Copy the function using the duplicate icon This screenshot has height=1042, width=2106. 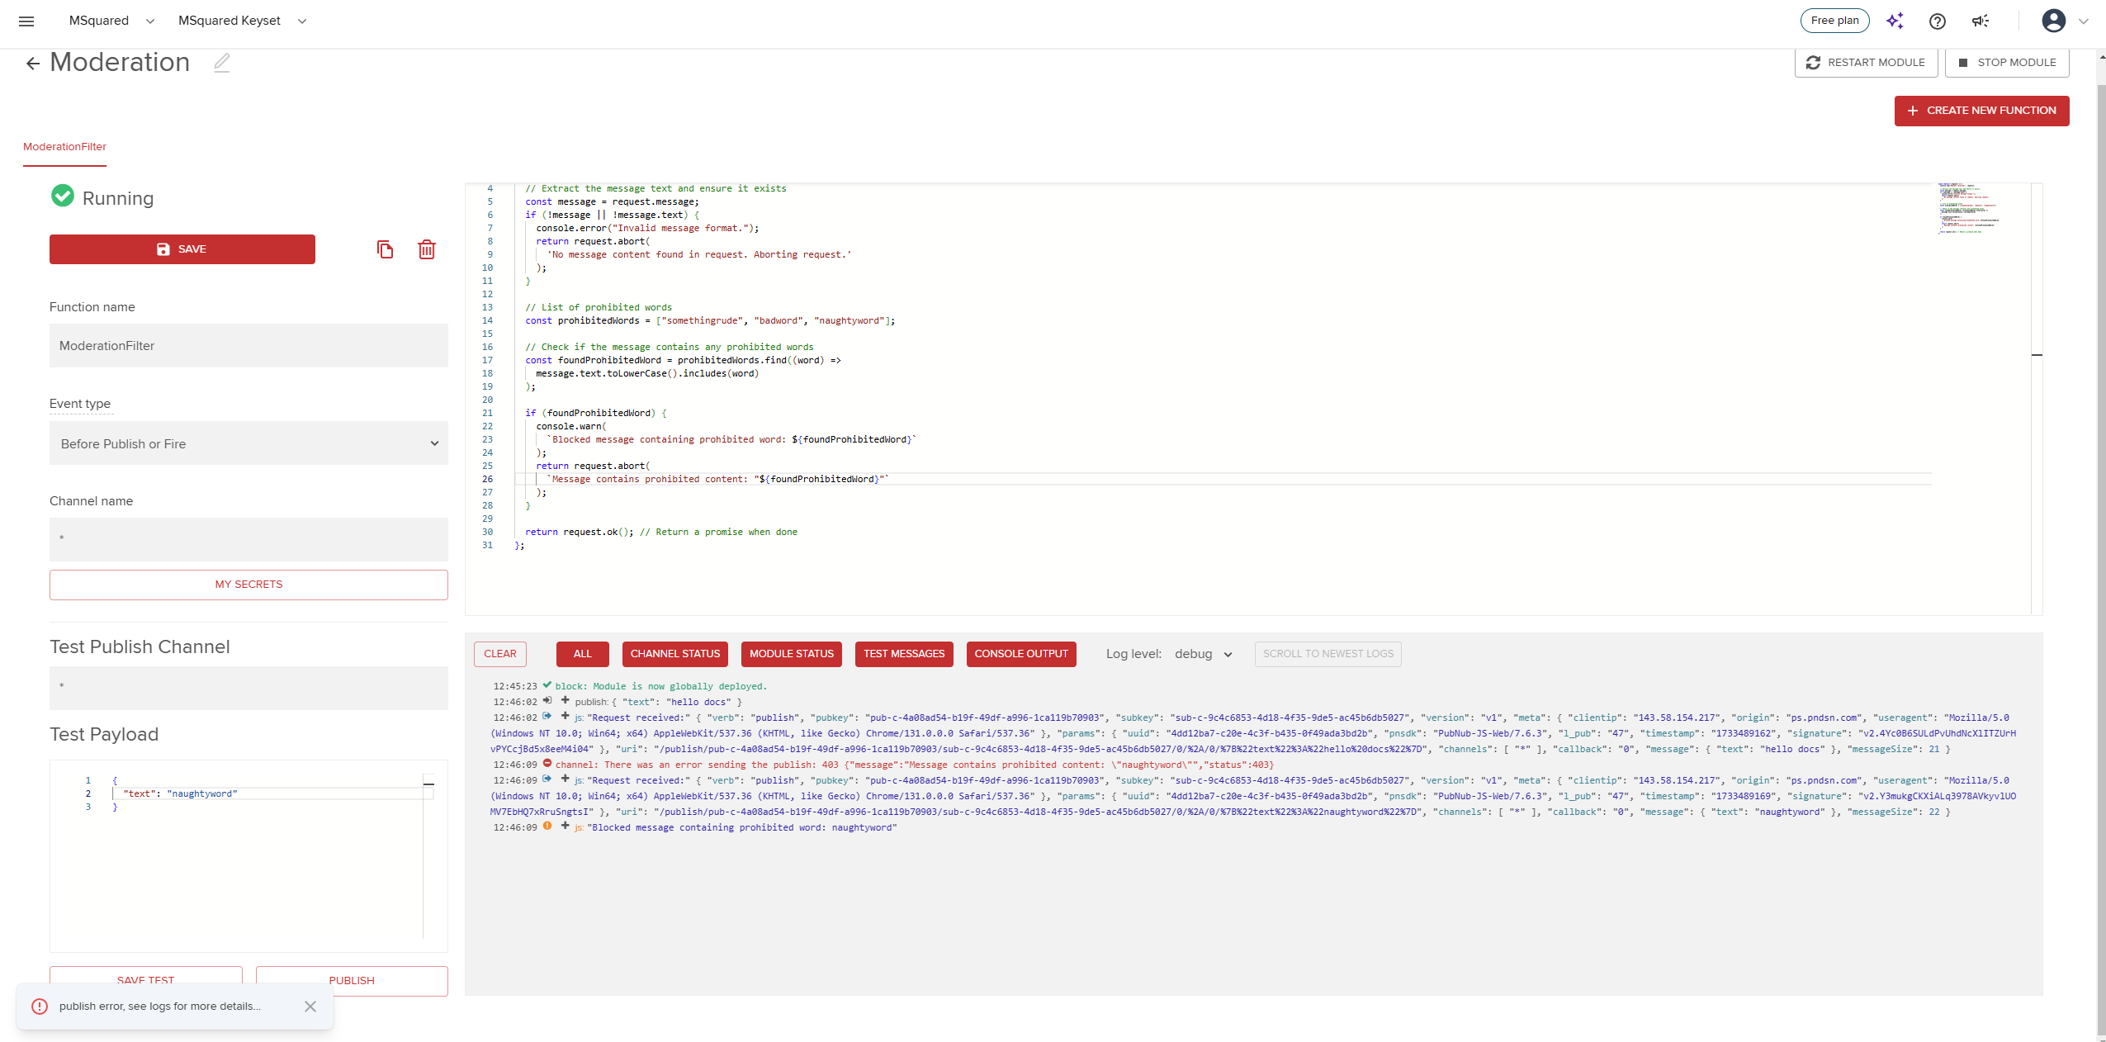(385, 249)
